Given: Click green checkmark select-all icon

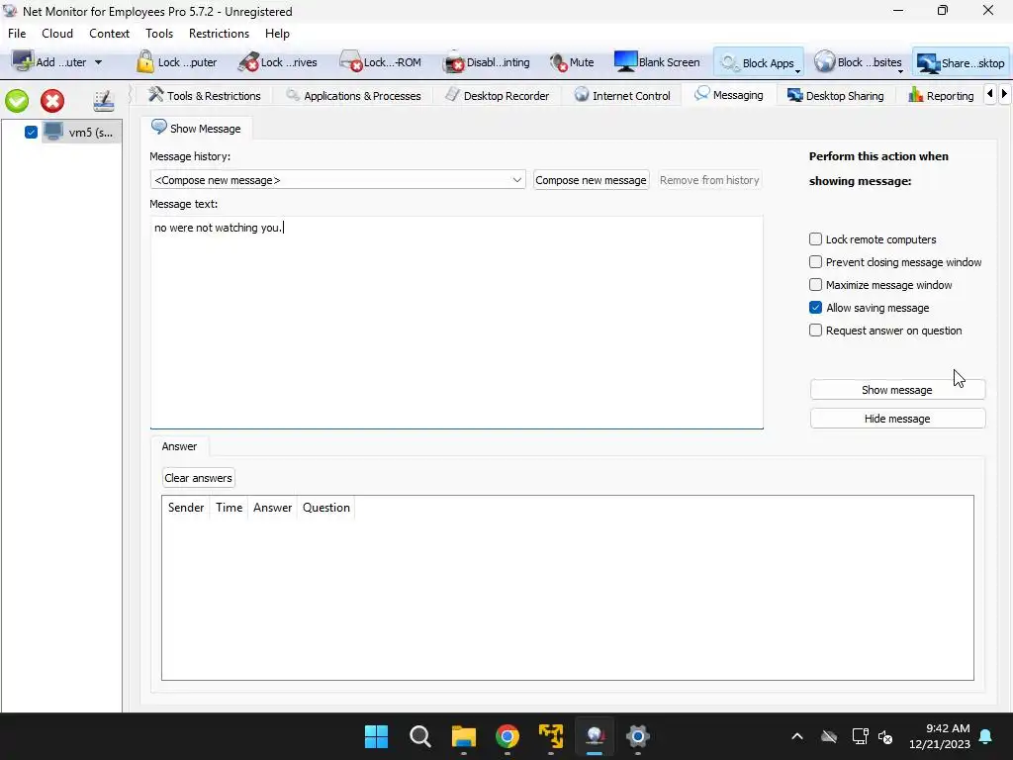Looking at the screenshot, I should (x=18, y=101).
